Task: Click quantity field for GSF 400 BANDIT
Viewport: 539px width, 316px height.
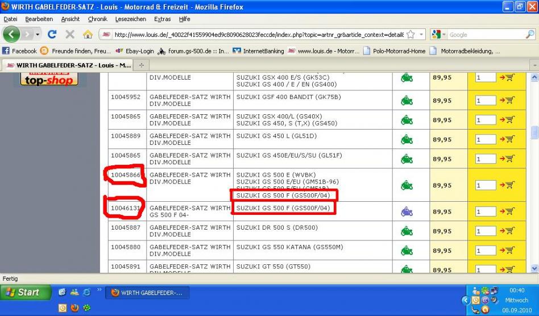Action: (486, 101)
